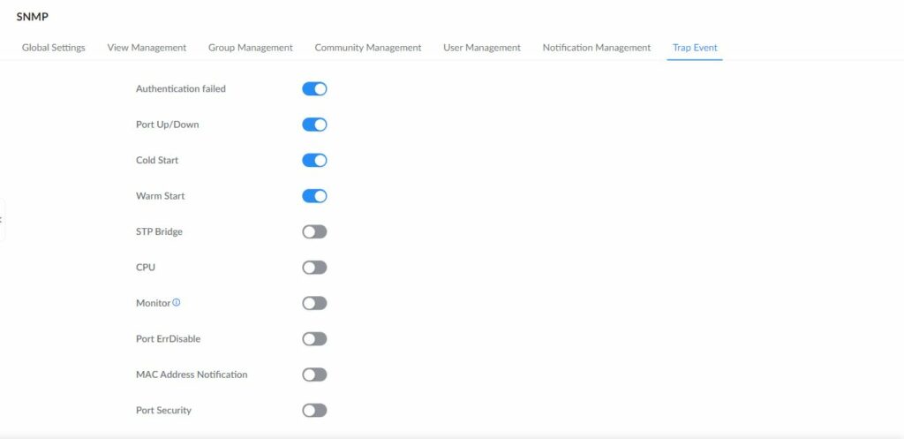The image size is (904, 439).
Task: Click the Cold Start label
Action: point(157,161)
